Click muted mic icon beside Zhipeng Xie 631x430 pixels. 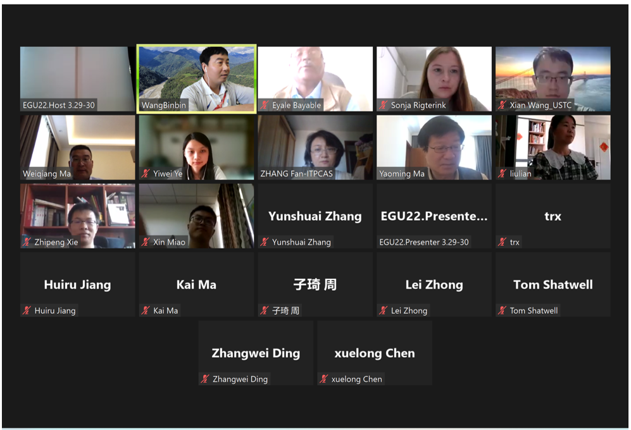point(27,242)
